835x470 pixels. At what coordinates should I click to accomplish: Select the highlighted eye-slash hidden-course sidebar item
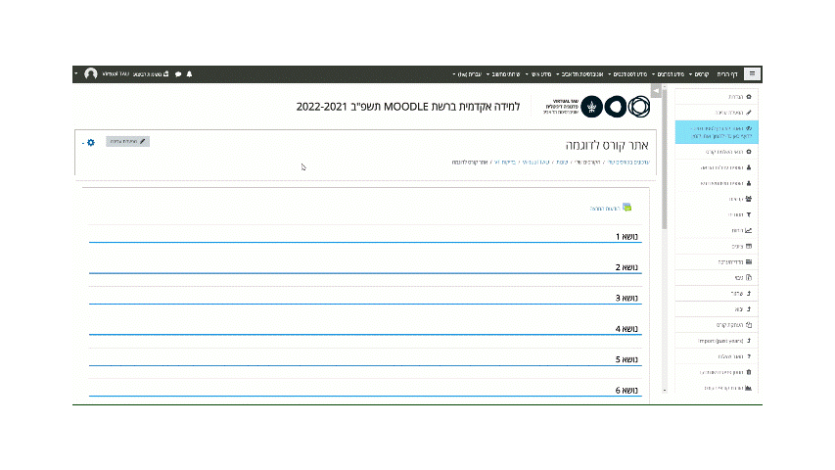pyautogui.click(x=717, y=132)
